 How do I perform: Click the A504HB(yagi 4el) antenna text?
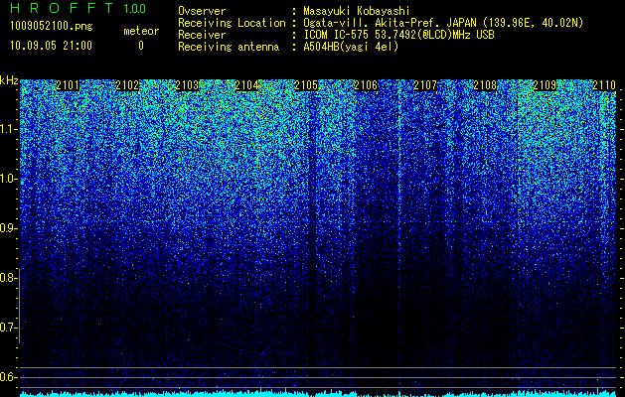[x=351, y=47]
